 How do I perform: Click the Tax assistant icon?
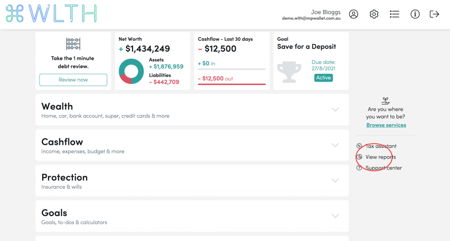coord(359,146)
